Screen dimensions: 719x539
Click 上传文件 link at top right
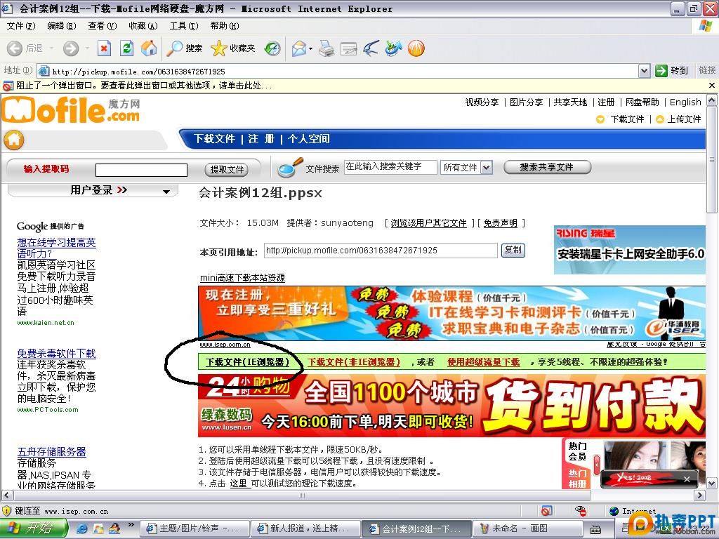point(684,119)
